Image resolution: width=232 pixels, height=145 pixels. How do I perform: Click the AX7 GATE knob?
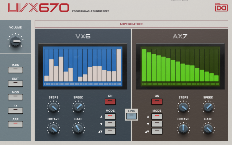208,129
